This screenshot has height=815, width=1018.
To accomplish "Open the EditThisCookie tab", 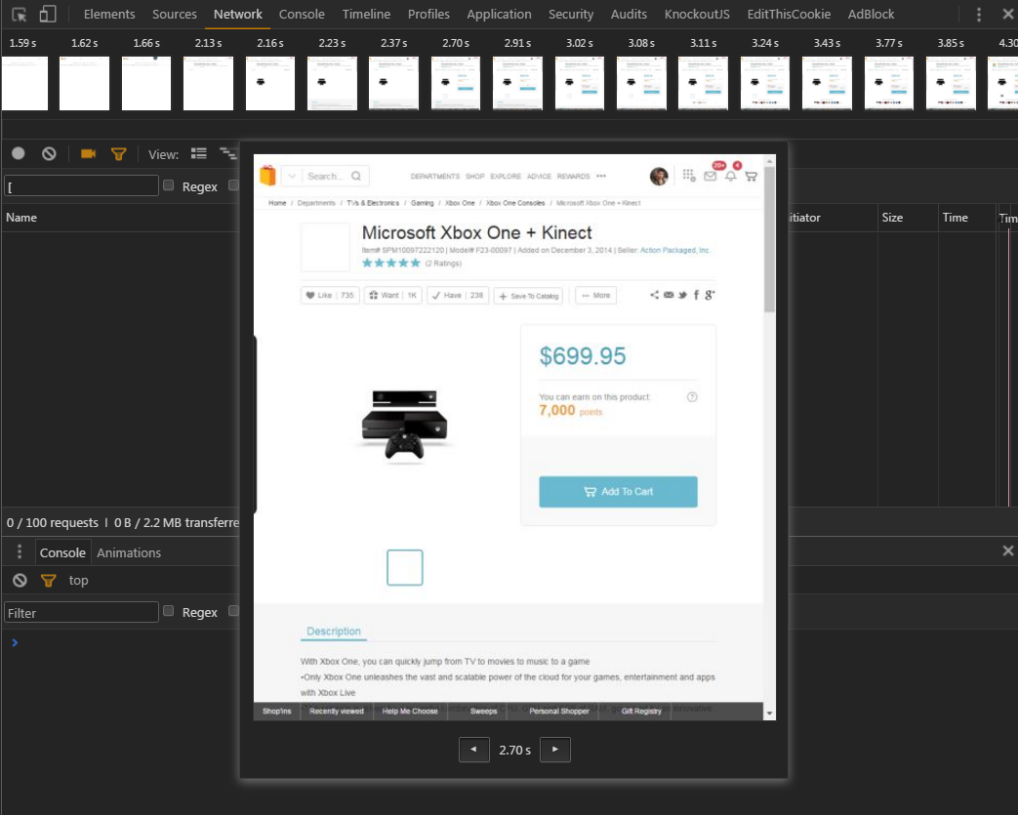I will (789, 15).
